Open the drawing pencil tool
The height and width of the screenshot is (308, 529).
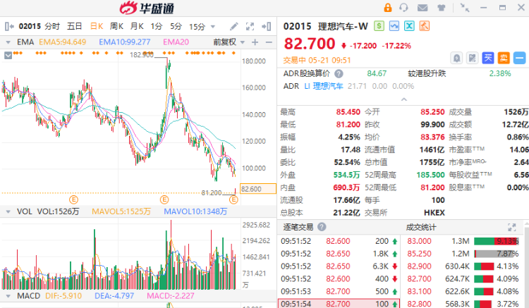pyautogui.click(x=233, y=26)
